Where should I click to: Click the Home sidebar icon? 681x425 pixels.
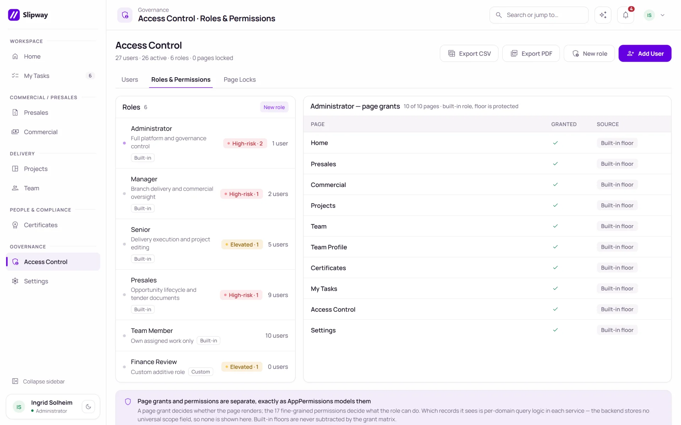(15, 56)
